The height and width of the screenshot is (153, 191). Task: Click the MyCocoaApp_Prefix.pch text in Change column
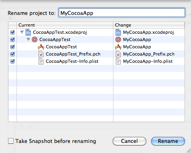click(x=149, y=54)
